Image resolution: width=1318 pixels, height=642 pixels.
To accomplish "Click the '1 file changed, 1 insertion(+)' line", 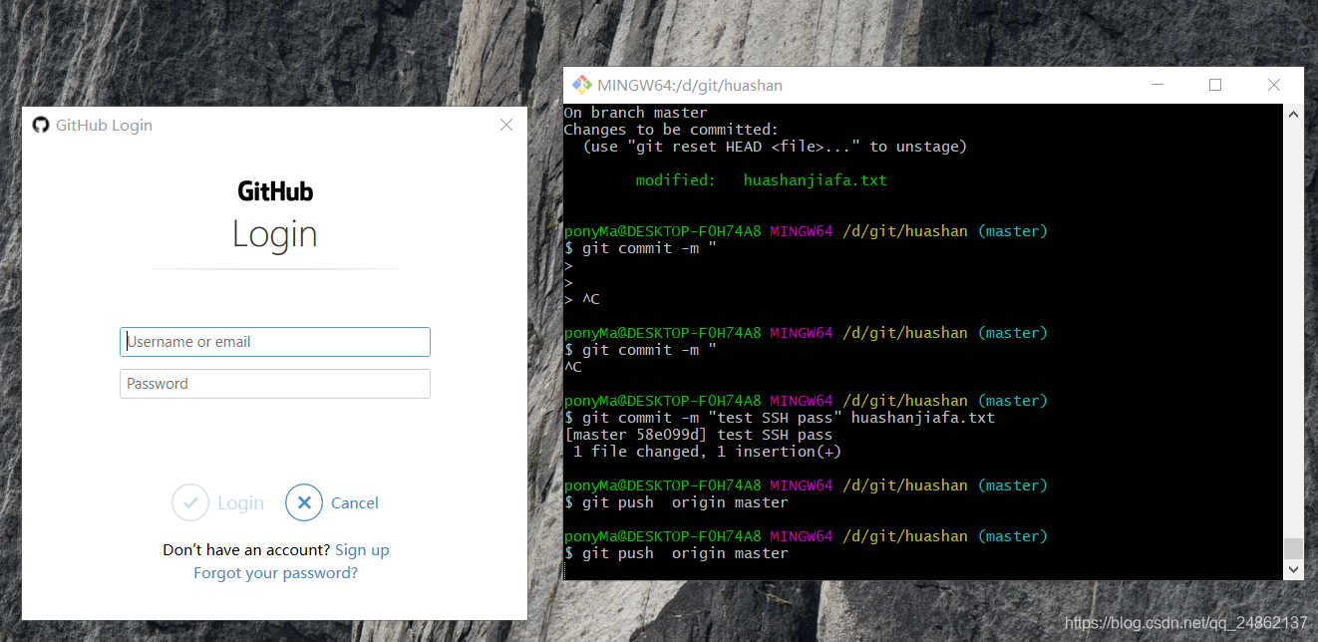I will click(x=707, y=452).
